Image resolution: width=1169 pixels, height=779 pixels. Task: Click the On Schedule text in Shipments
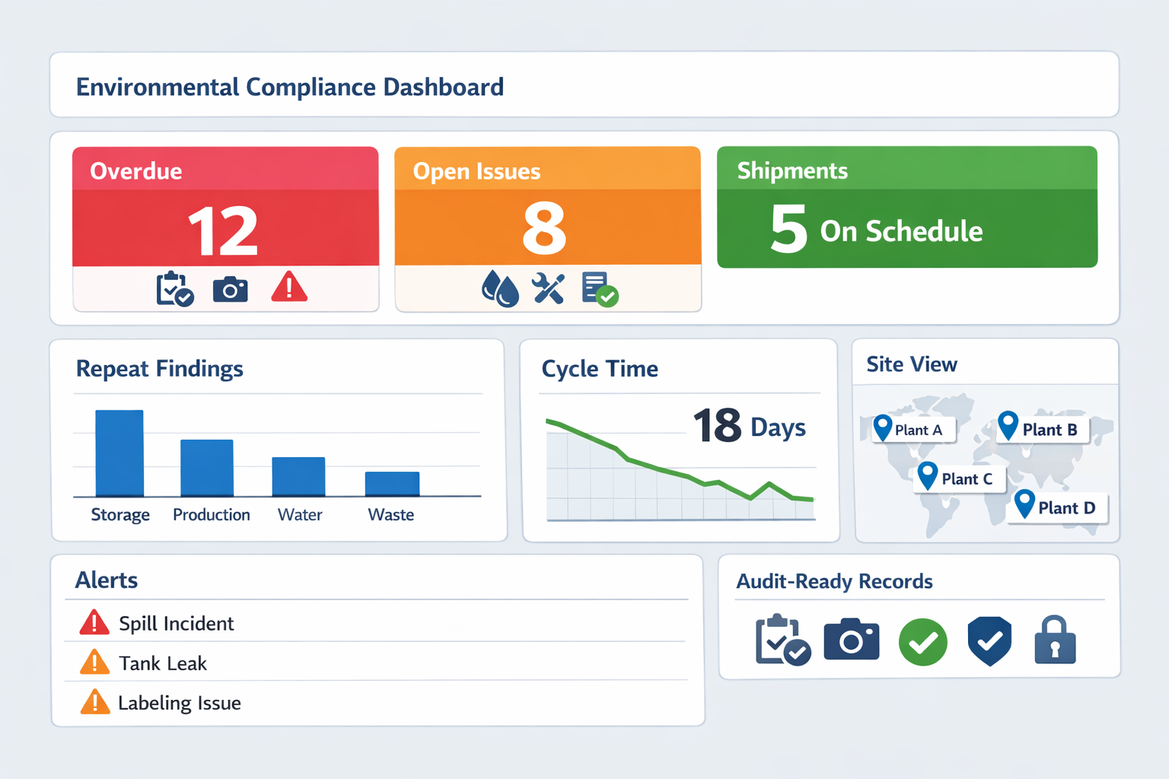pyautogui.click(x=901, y=231)
